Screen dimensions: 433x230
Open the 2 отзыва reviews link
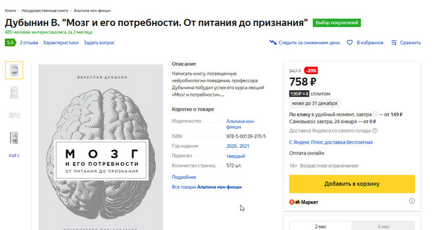[28, 43]
